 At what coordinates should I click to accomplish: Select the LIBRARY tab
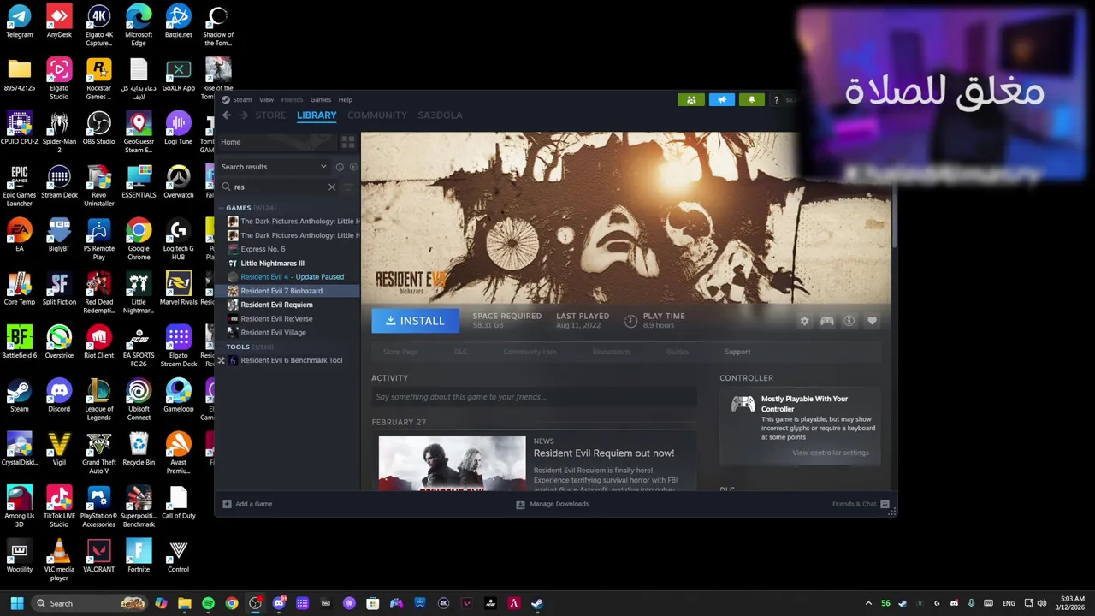click(317, 115)
